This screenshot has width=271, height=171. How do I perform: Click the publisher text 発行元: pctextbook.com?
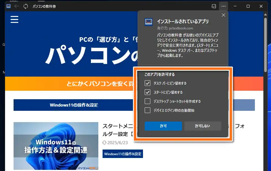(175, 28)
